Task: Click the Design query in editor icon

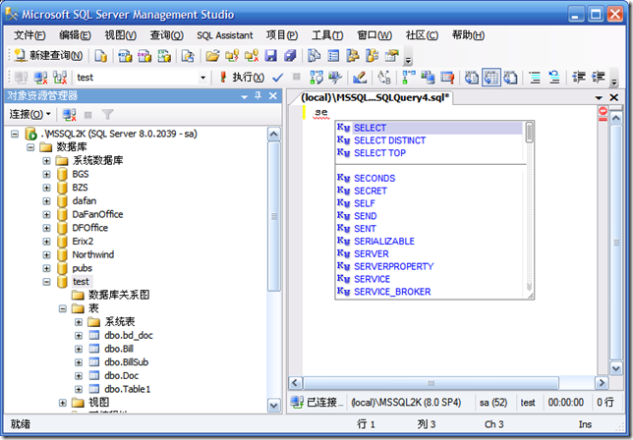Action: (x=360, y=77)
